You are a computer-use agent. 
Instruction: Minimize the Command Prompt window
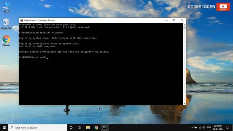[x=166, y=20]
